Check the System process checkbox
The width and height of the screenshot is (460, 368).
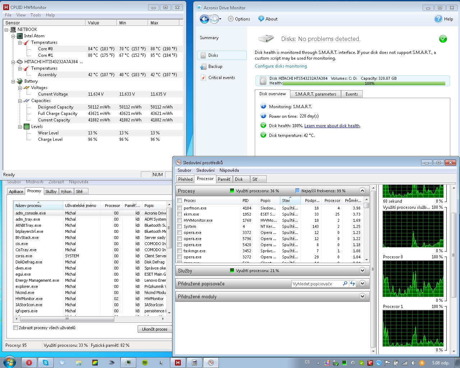(x=180, y=226)
